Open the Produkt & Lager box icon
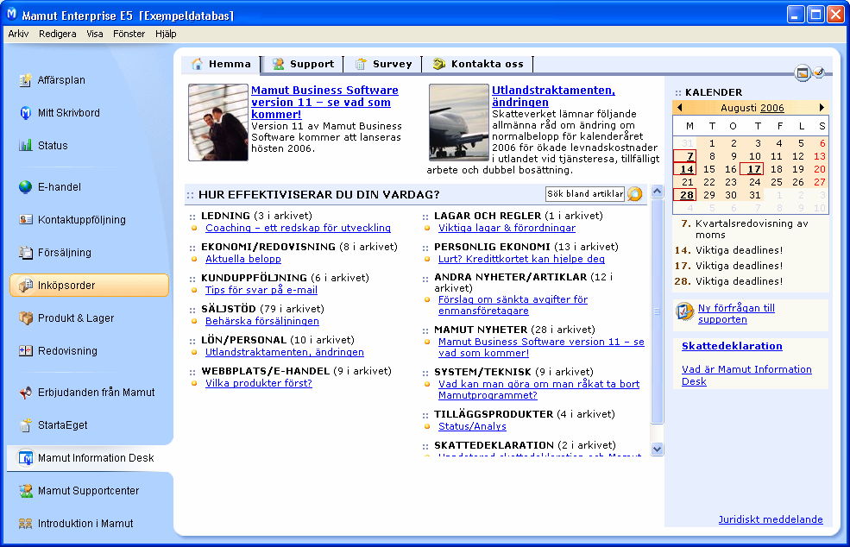The image size is (850, 547). click(x=26, y=318)
